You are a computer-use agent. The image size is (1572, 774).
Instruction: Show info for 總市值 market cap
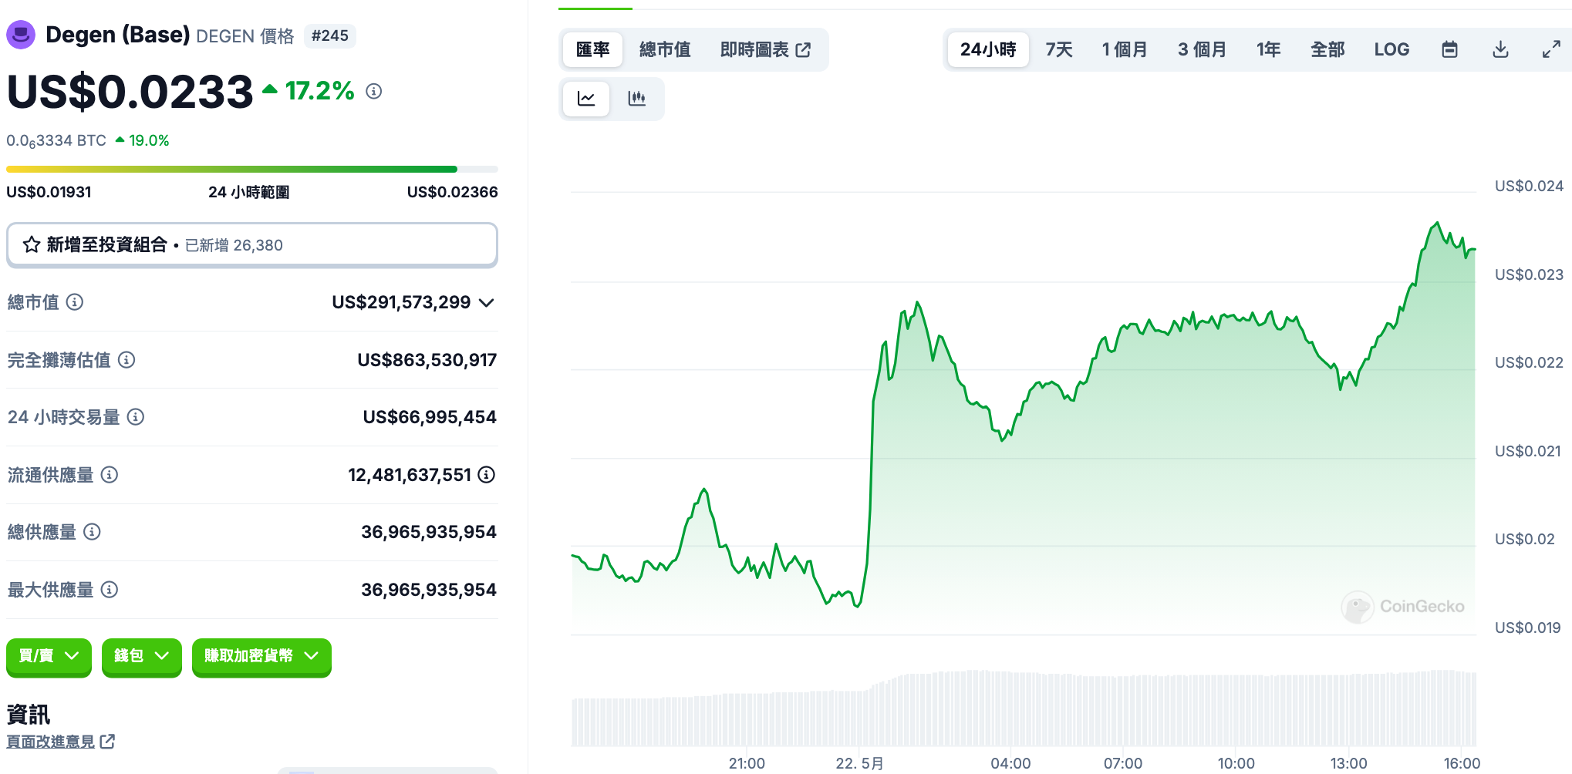75,302
